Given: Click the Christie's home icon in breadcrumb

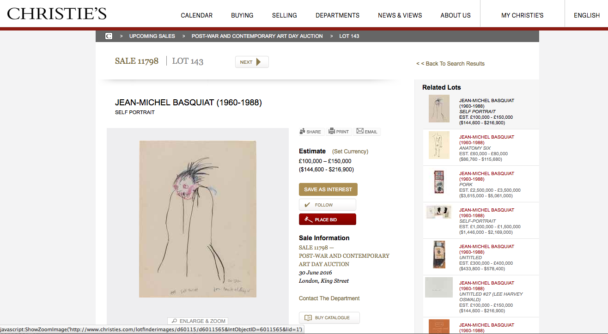Looking at the screenshot, I should [x=109, y=36].
